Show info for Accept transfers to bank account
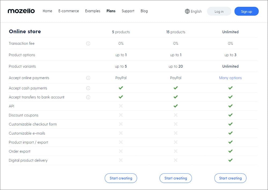268x190 pixels. [88, 97]
